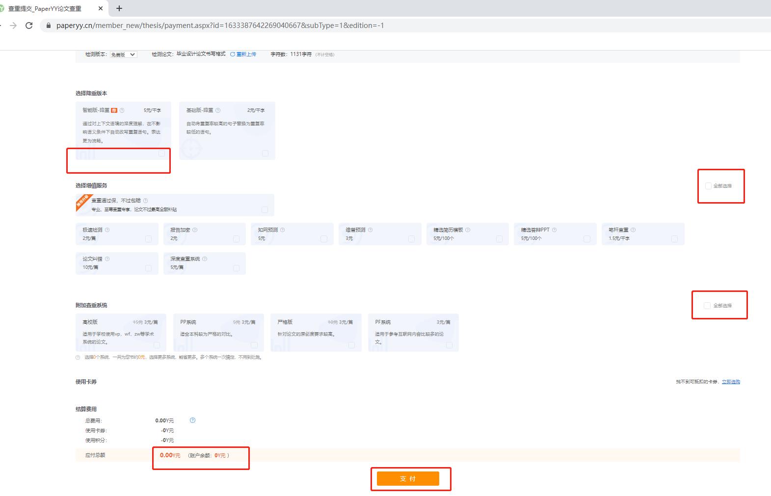Click help icon beside 极速检测

coord(107,230)
